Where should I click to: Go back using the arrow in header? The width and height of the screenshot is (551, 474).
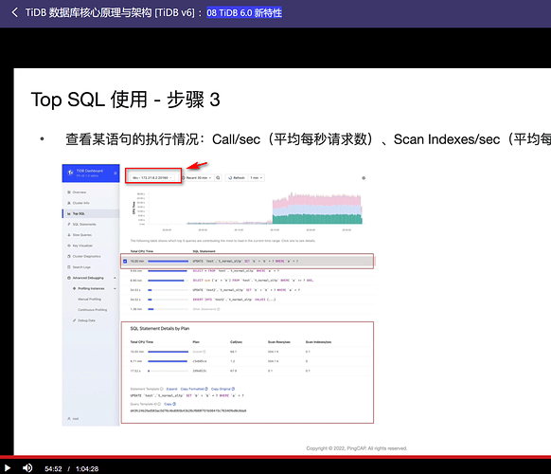coord(14,12)
